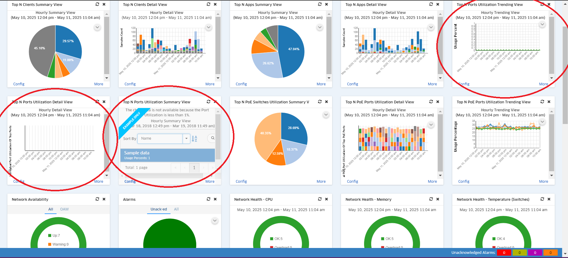Viewport: 568px width, 258px height.
Task: Toggle OK:5 legend in Network Health Memory
Action: (387, 239)
